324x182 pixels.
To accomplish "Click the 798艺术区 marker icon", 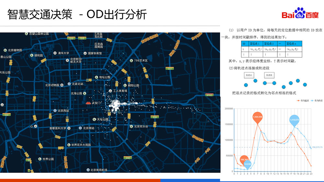I will click(x=131, y=60).
